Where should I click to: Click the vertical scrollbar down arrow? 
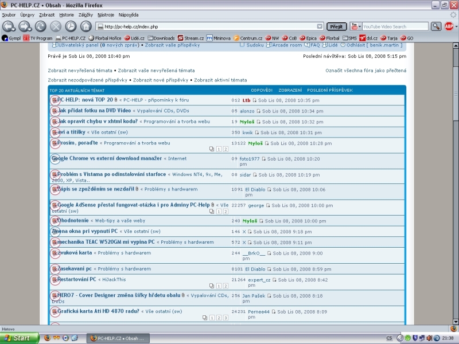tap(455, 322)
